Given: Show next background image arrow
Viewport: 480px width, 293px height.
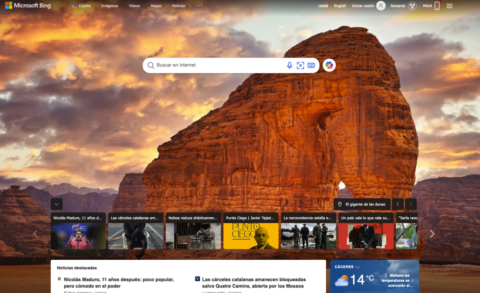Looking at the screenshot, I should coord(411,204).
